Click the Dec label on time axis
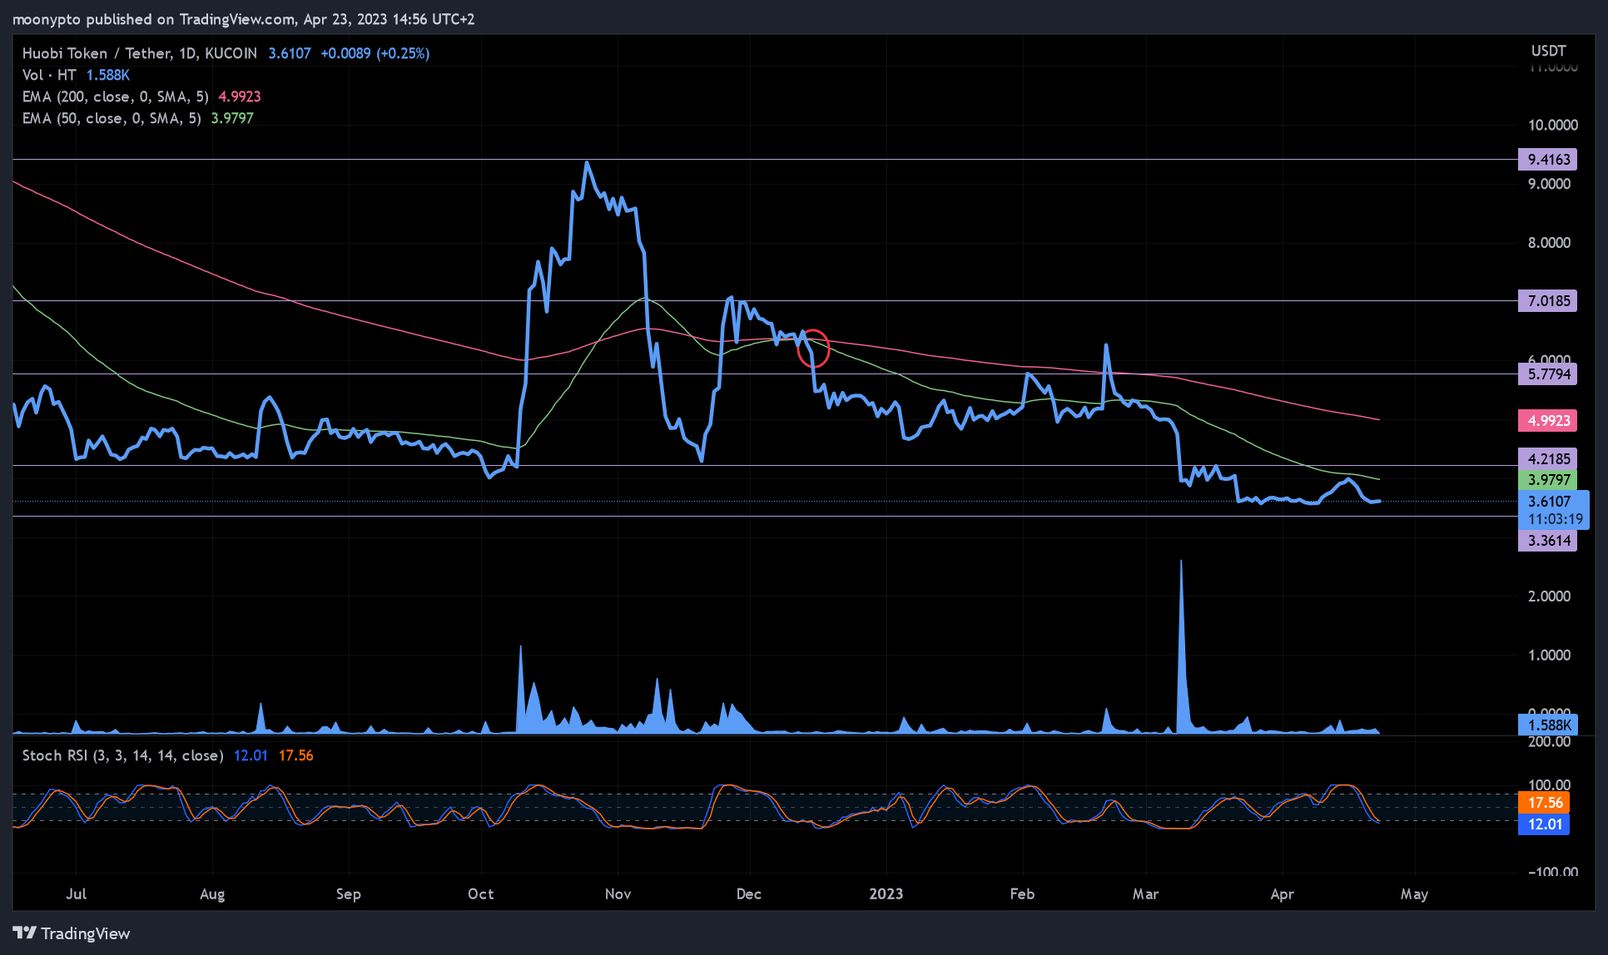 pyautogui.click(x=748, y=893)
